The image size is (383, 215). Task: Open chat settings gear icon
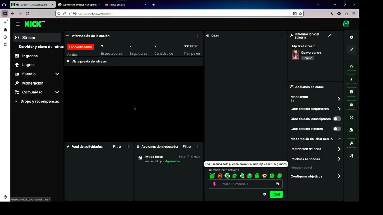point(265,194)
